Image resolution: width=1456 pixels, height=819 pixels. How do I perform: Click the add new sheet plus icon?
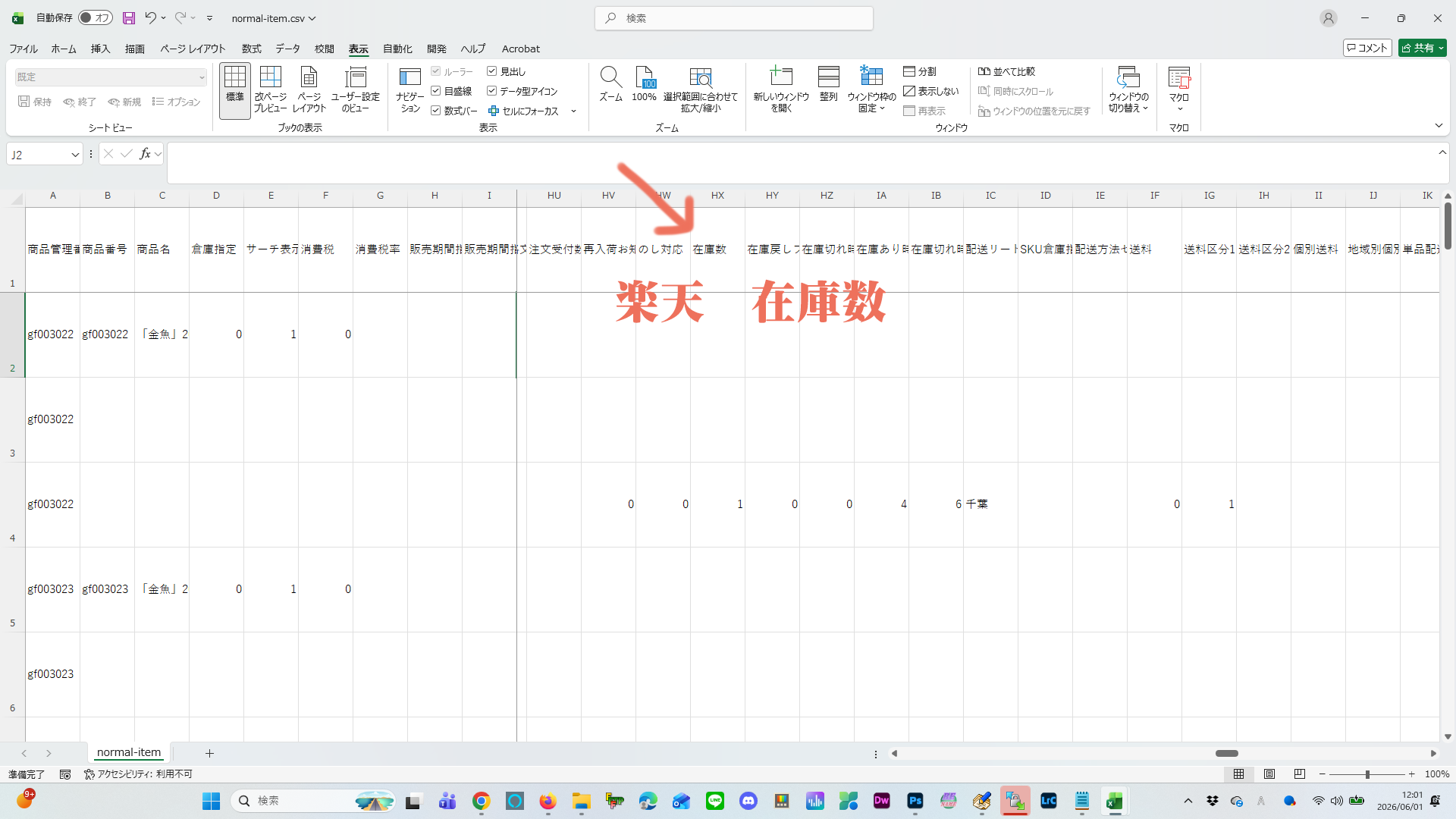(209, 753)
